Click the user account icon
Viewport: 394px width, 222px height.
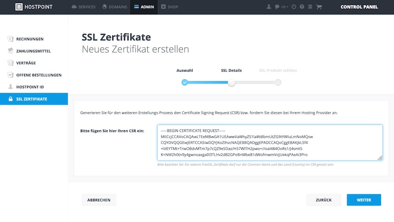(268, 7)
